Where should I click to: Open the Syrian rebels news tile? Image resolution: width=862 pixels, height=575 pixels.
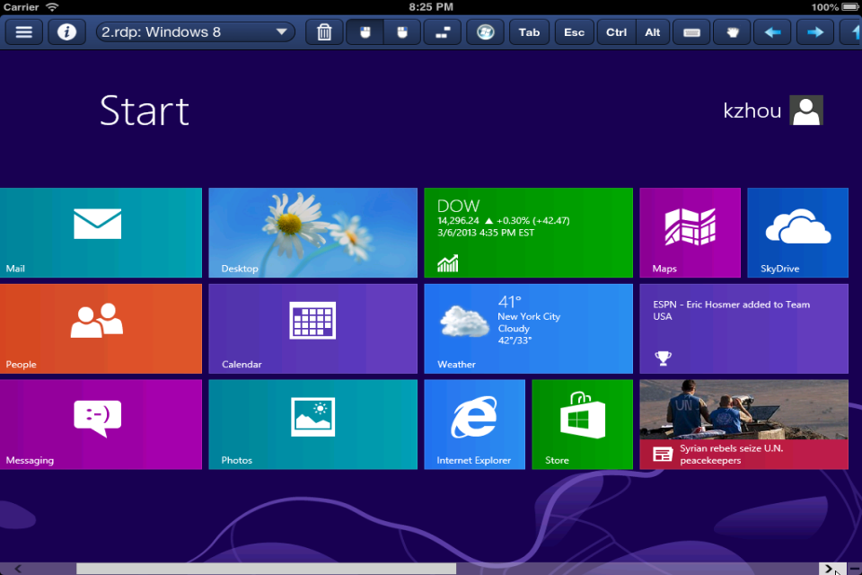[743, 424]
